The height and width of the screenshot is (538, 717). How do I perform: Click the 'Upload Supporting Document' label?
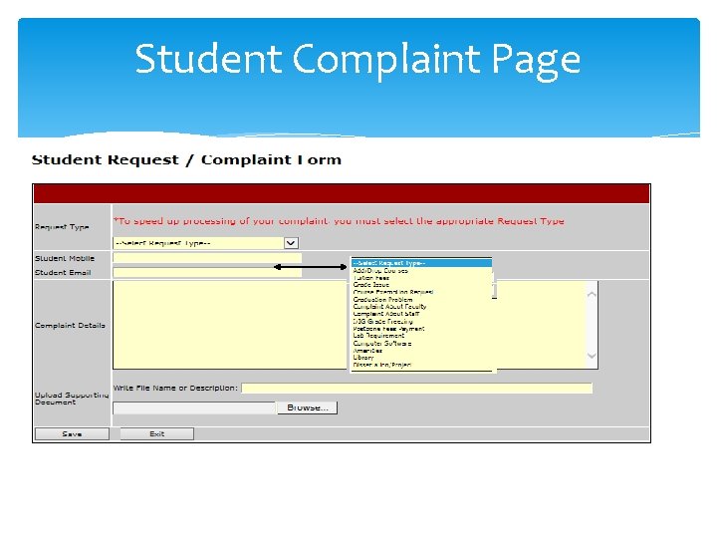coord(72,399)
